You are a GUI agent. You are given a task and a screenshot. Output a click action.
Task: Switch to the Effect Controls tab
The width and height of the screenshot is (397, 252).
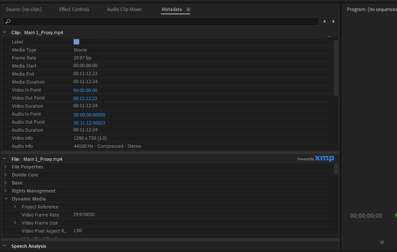[74, 9]
